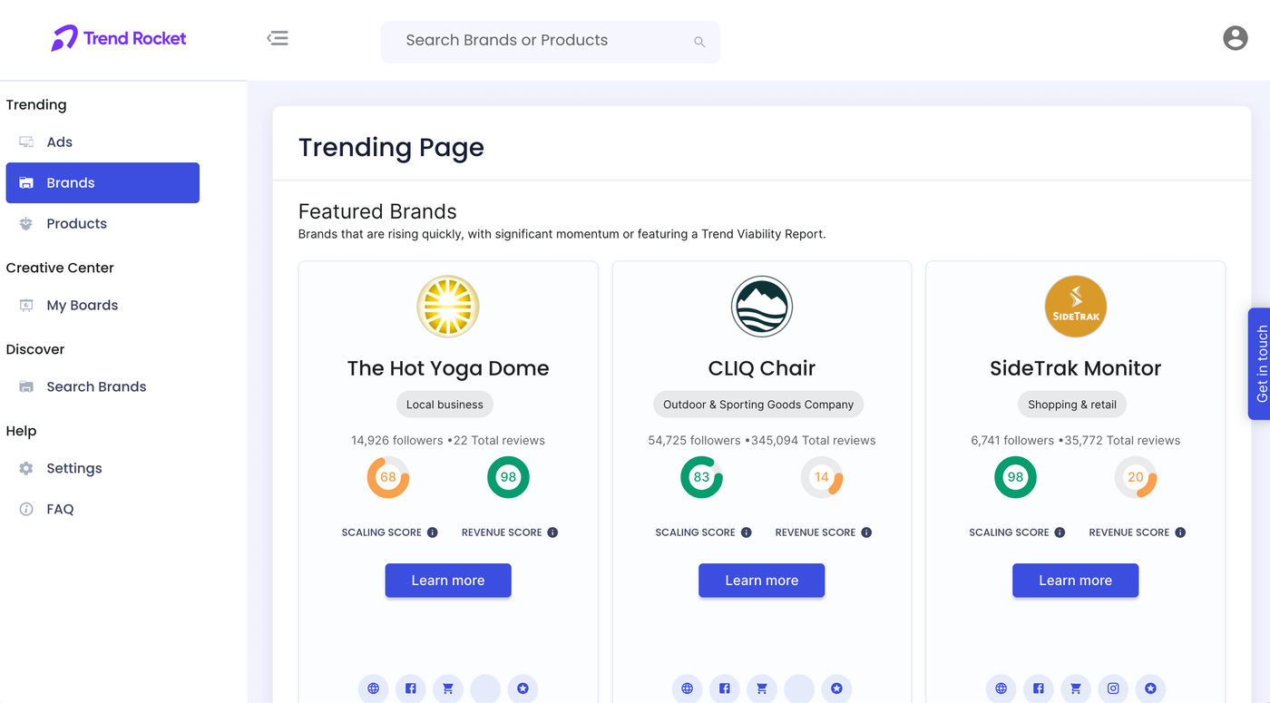Click CLIQ Chair scaling score 83 gauge
Image resolution: width=1270 pixels, height=703 pixels.
(702, 477)
